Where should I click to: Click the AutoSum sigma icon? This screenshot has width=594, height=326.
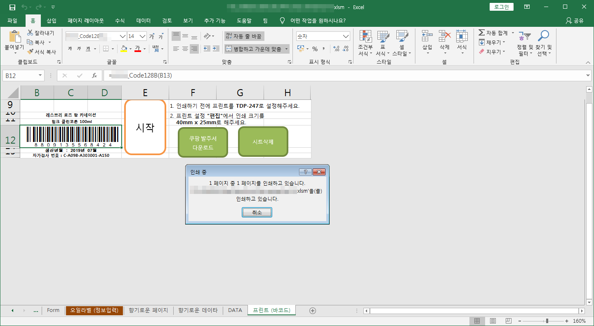pos(481,33)
